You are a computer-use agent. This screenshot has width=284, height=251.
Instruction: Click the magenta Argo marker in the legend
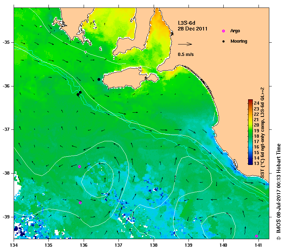pos(224,31)
